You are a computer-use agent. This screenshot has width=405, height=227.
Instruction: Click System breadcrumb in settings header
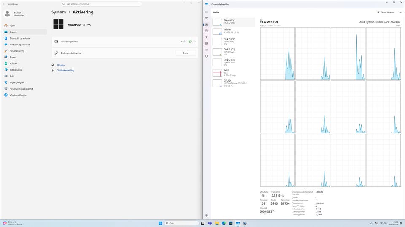(59, 12)
